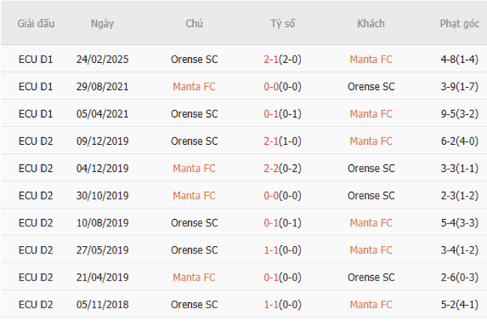Screen dimensions: 487x327
Task: Open the 0-1 score on 05/04/2021
Action: [272, 113]
